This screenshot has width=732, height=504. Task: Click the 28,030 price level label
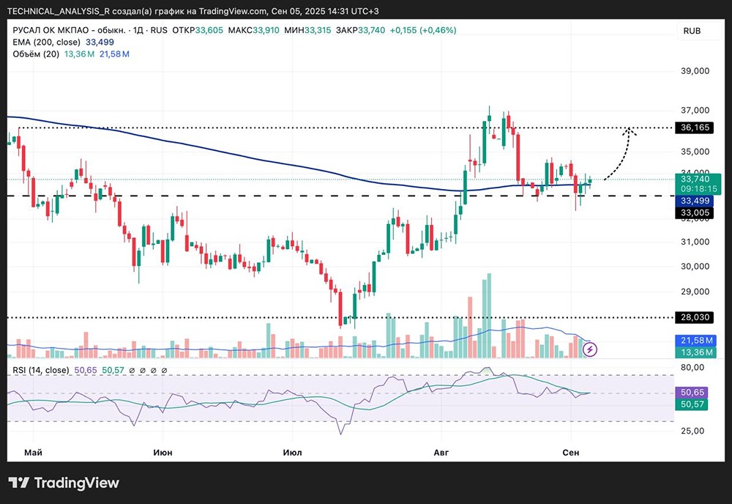pos(694,318)
